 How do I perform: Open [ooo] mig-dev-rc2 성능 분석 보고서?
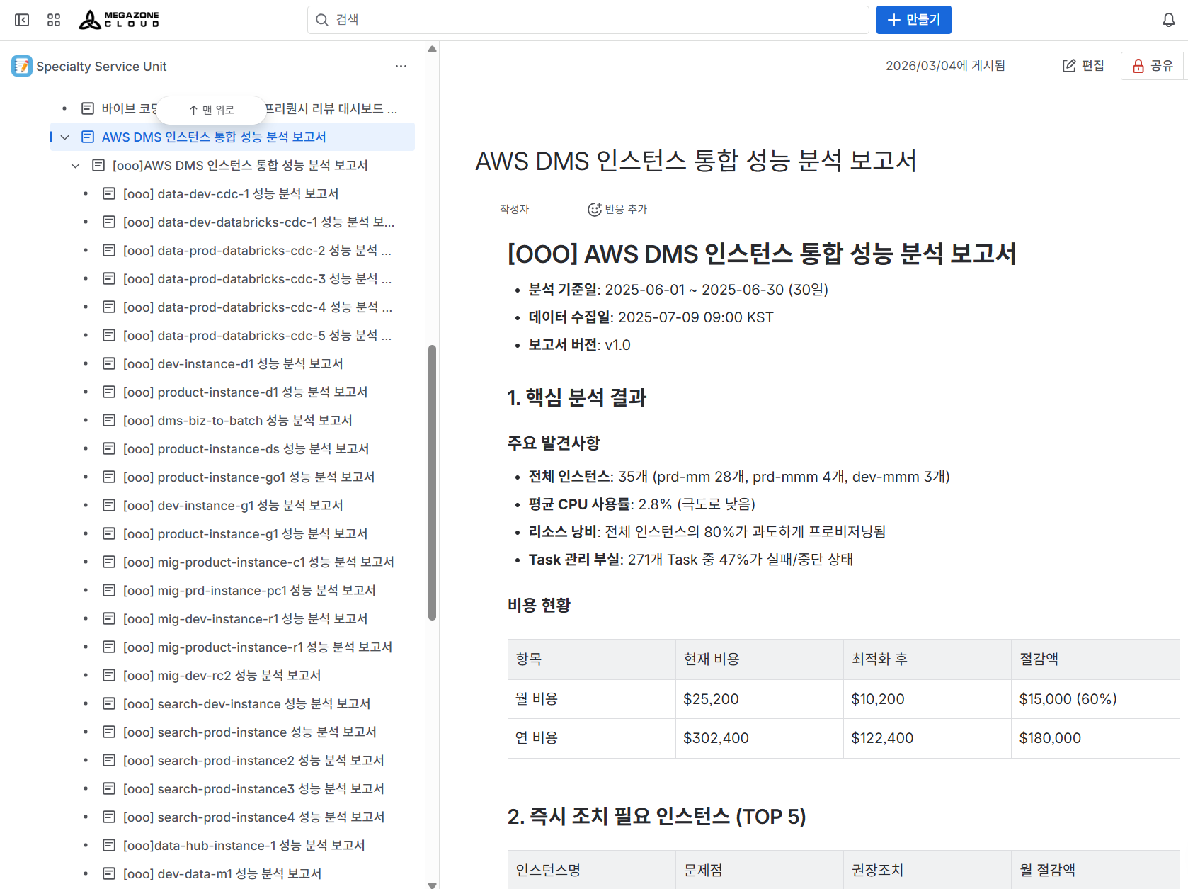click(x=222, y=675)
